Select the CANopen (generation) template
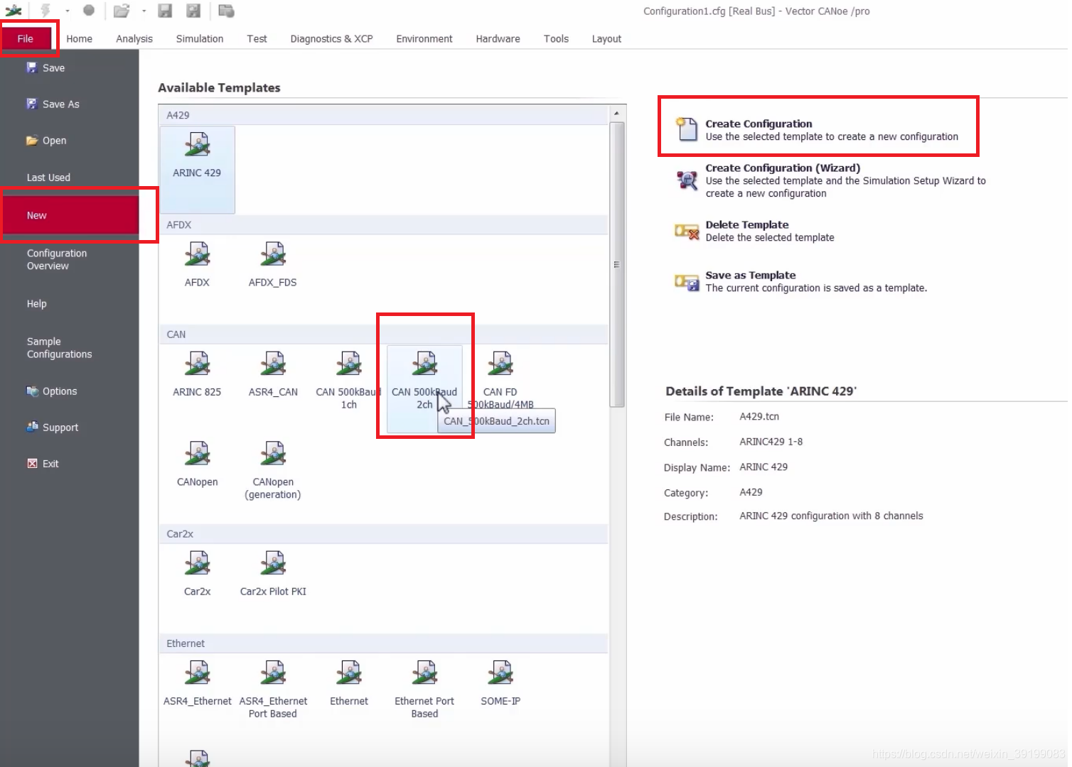 [x=273, y=471]
